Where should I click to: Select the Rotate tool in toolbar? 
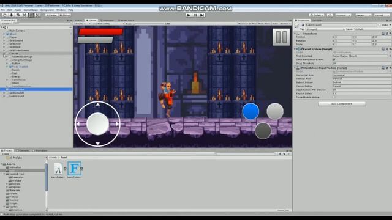click(18, 15)
